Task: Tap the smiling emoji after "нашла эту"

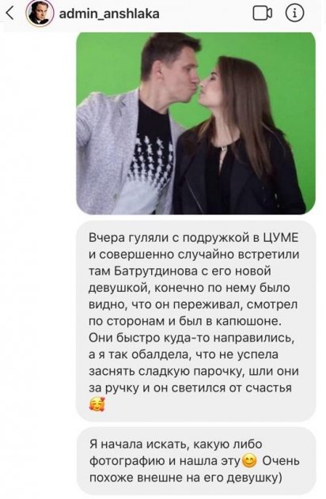Action: [x=249, y=461]
